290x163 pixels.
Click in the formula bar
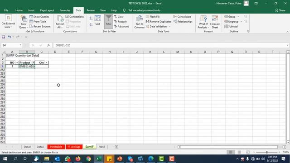tap(169, 45)
